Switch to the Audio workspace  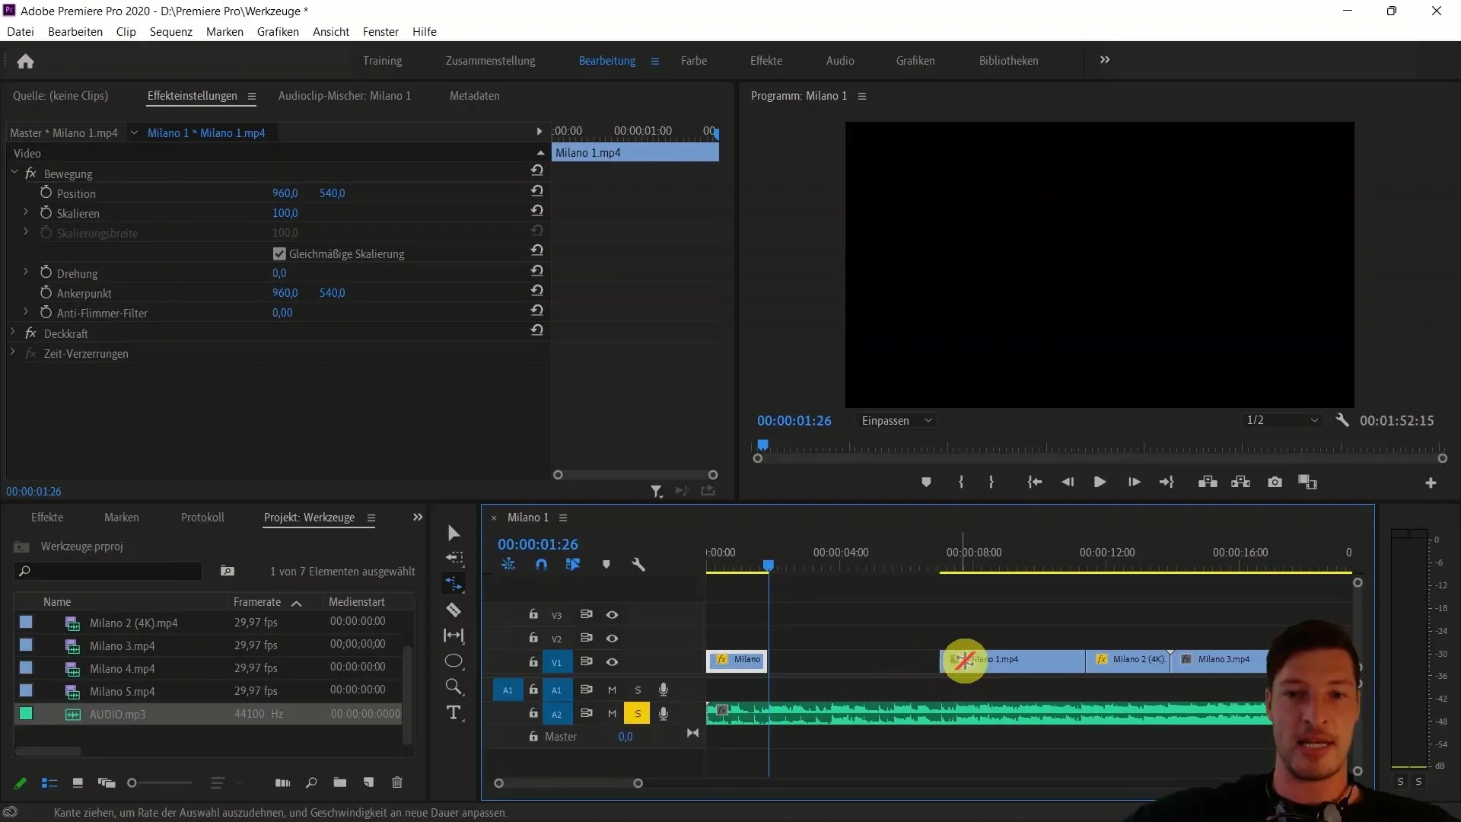(x=840, y=61)
